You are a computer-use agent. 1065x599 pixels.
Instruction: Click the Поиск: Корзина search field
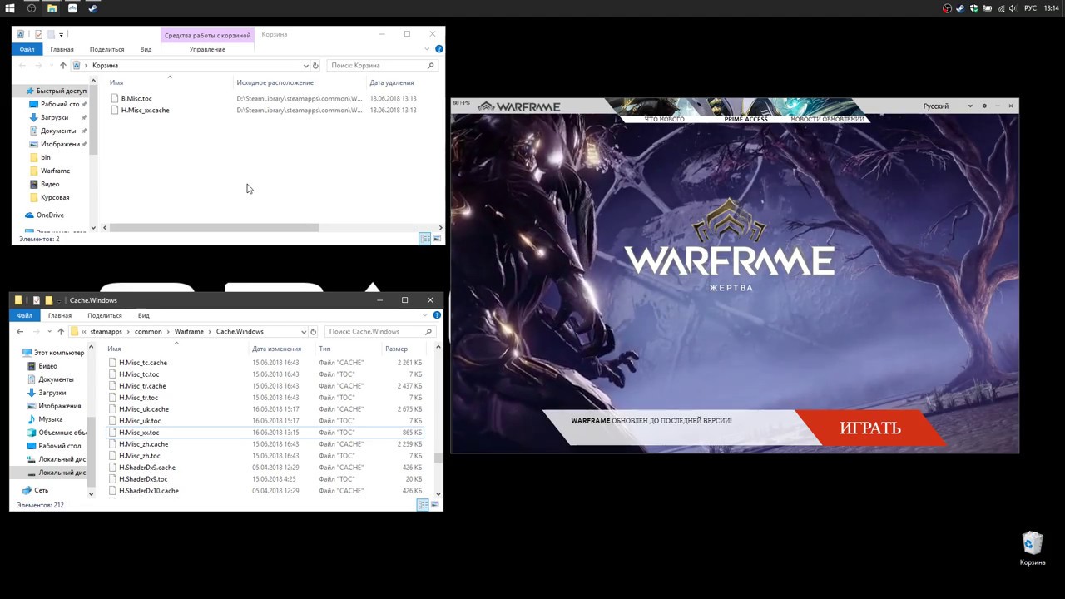click(x=382, y=65)
